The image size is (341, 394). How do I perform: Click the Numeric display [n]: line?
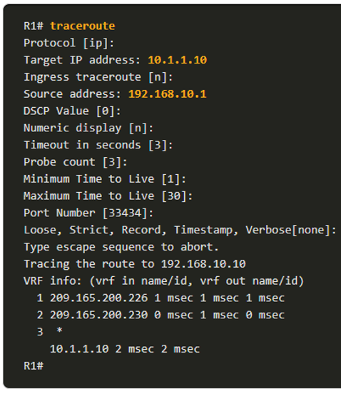click(x=88, y=128)
